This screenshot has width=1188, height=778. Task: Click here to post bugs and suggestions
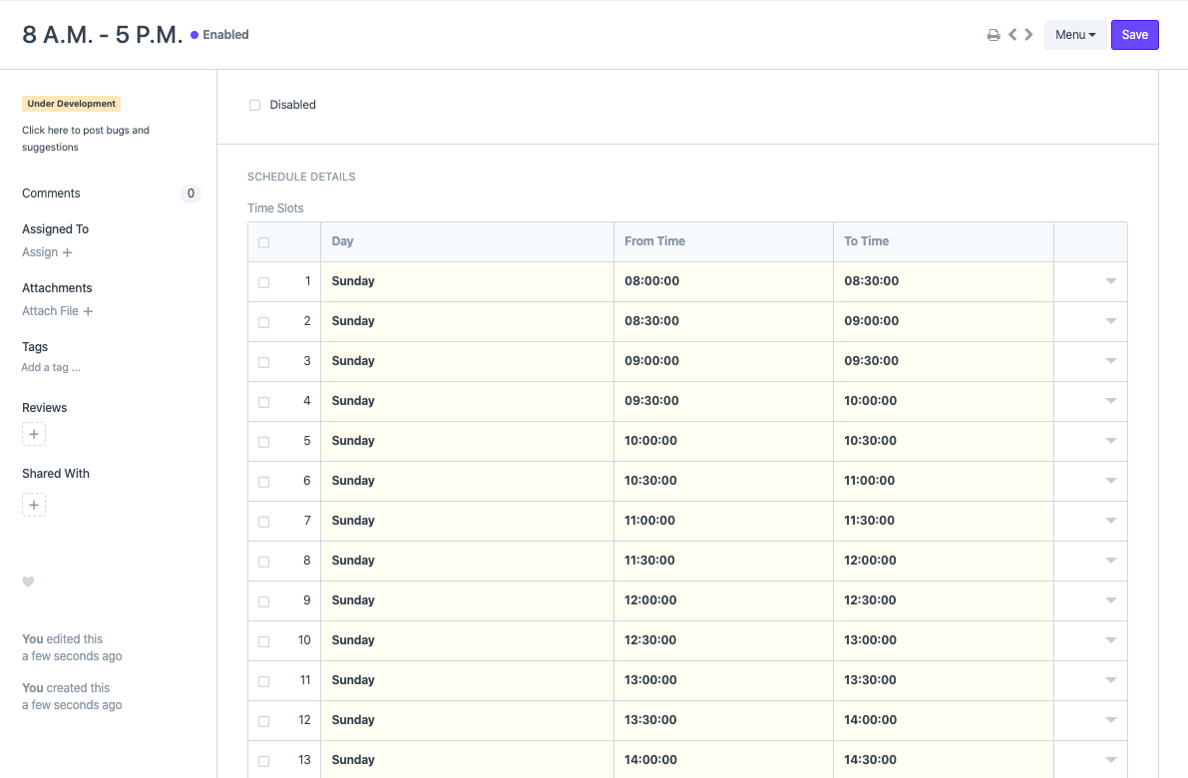[x=85, y=138]
